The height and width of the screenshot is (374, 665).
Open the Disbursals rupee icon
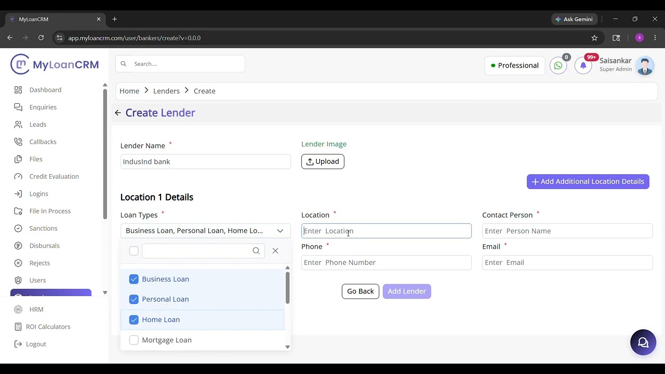[x=18, y=246]
